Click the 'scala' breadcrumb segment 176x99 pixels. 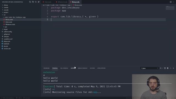tap(53, 5)
